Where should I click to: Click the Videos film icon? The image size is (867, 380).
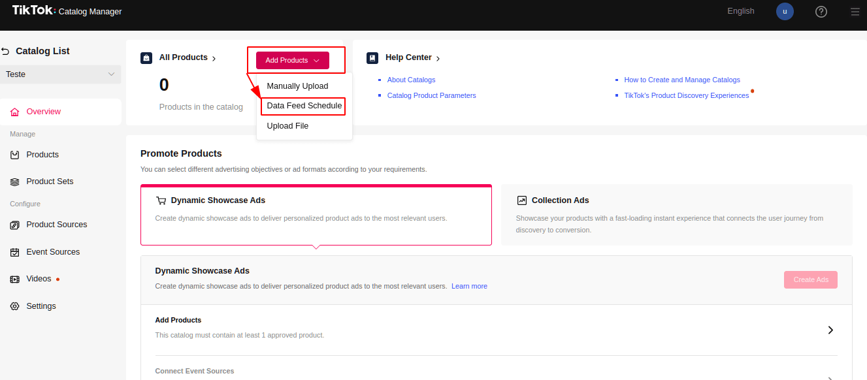point(14,279)
